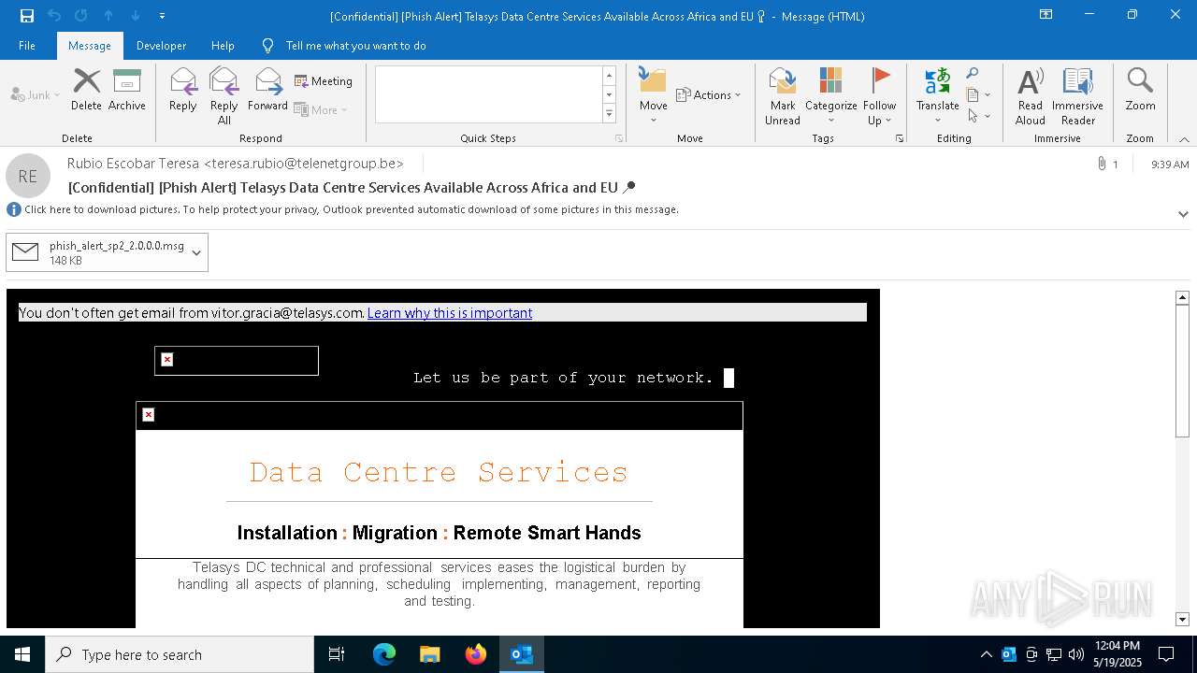Click the blocked Telasys logo image placeholder

237,361
